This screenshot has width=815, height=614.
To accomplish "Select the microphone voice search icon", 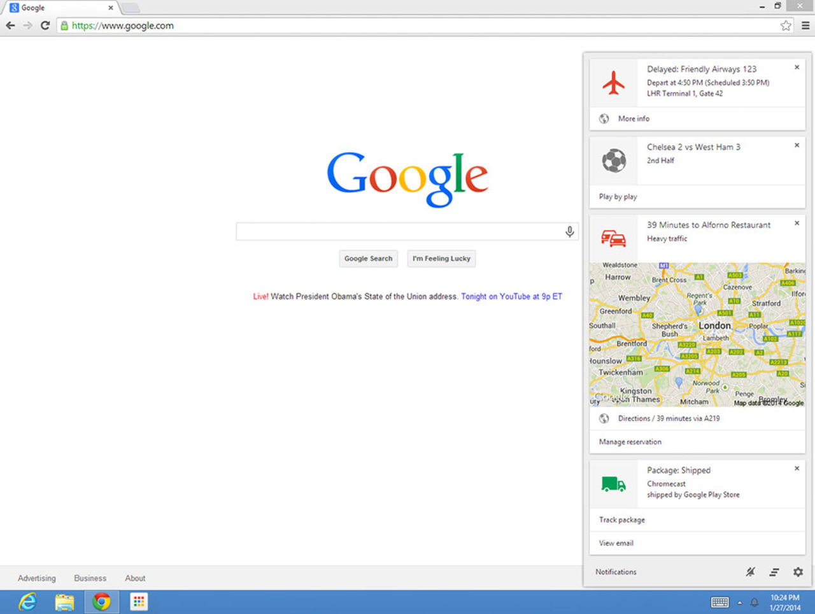I will coord(569,231).
